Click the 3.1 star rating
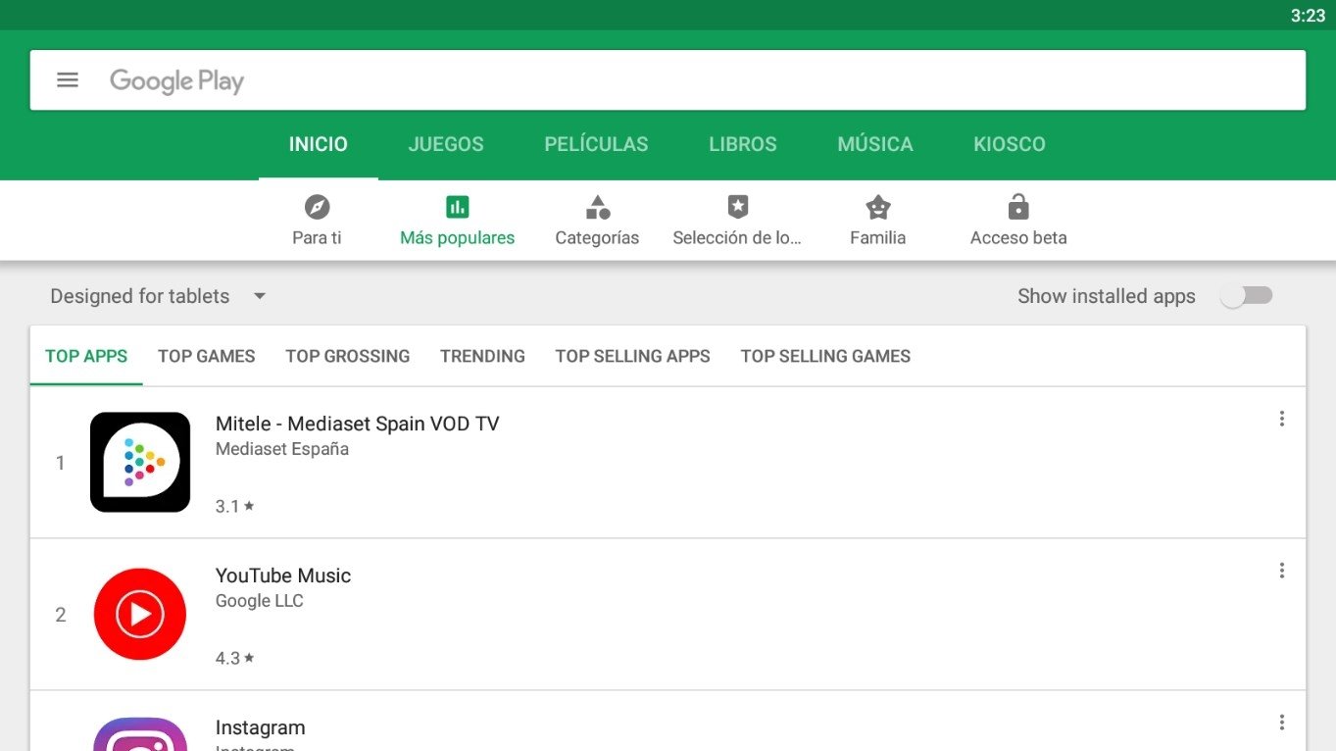Screen dimensions: 1336x751 click(234, 507)
